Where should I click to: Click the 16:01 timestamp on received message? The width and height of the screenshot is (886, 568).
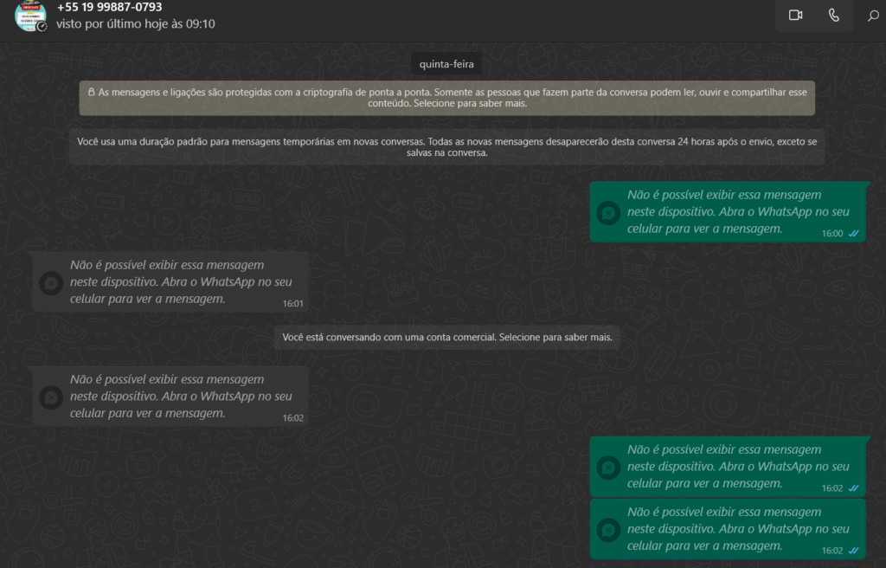click(x=292, y=304)
